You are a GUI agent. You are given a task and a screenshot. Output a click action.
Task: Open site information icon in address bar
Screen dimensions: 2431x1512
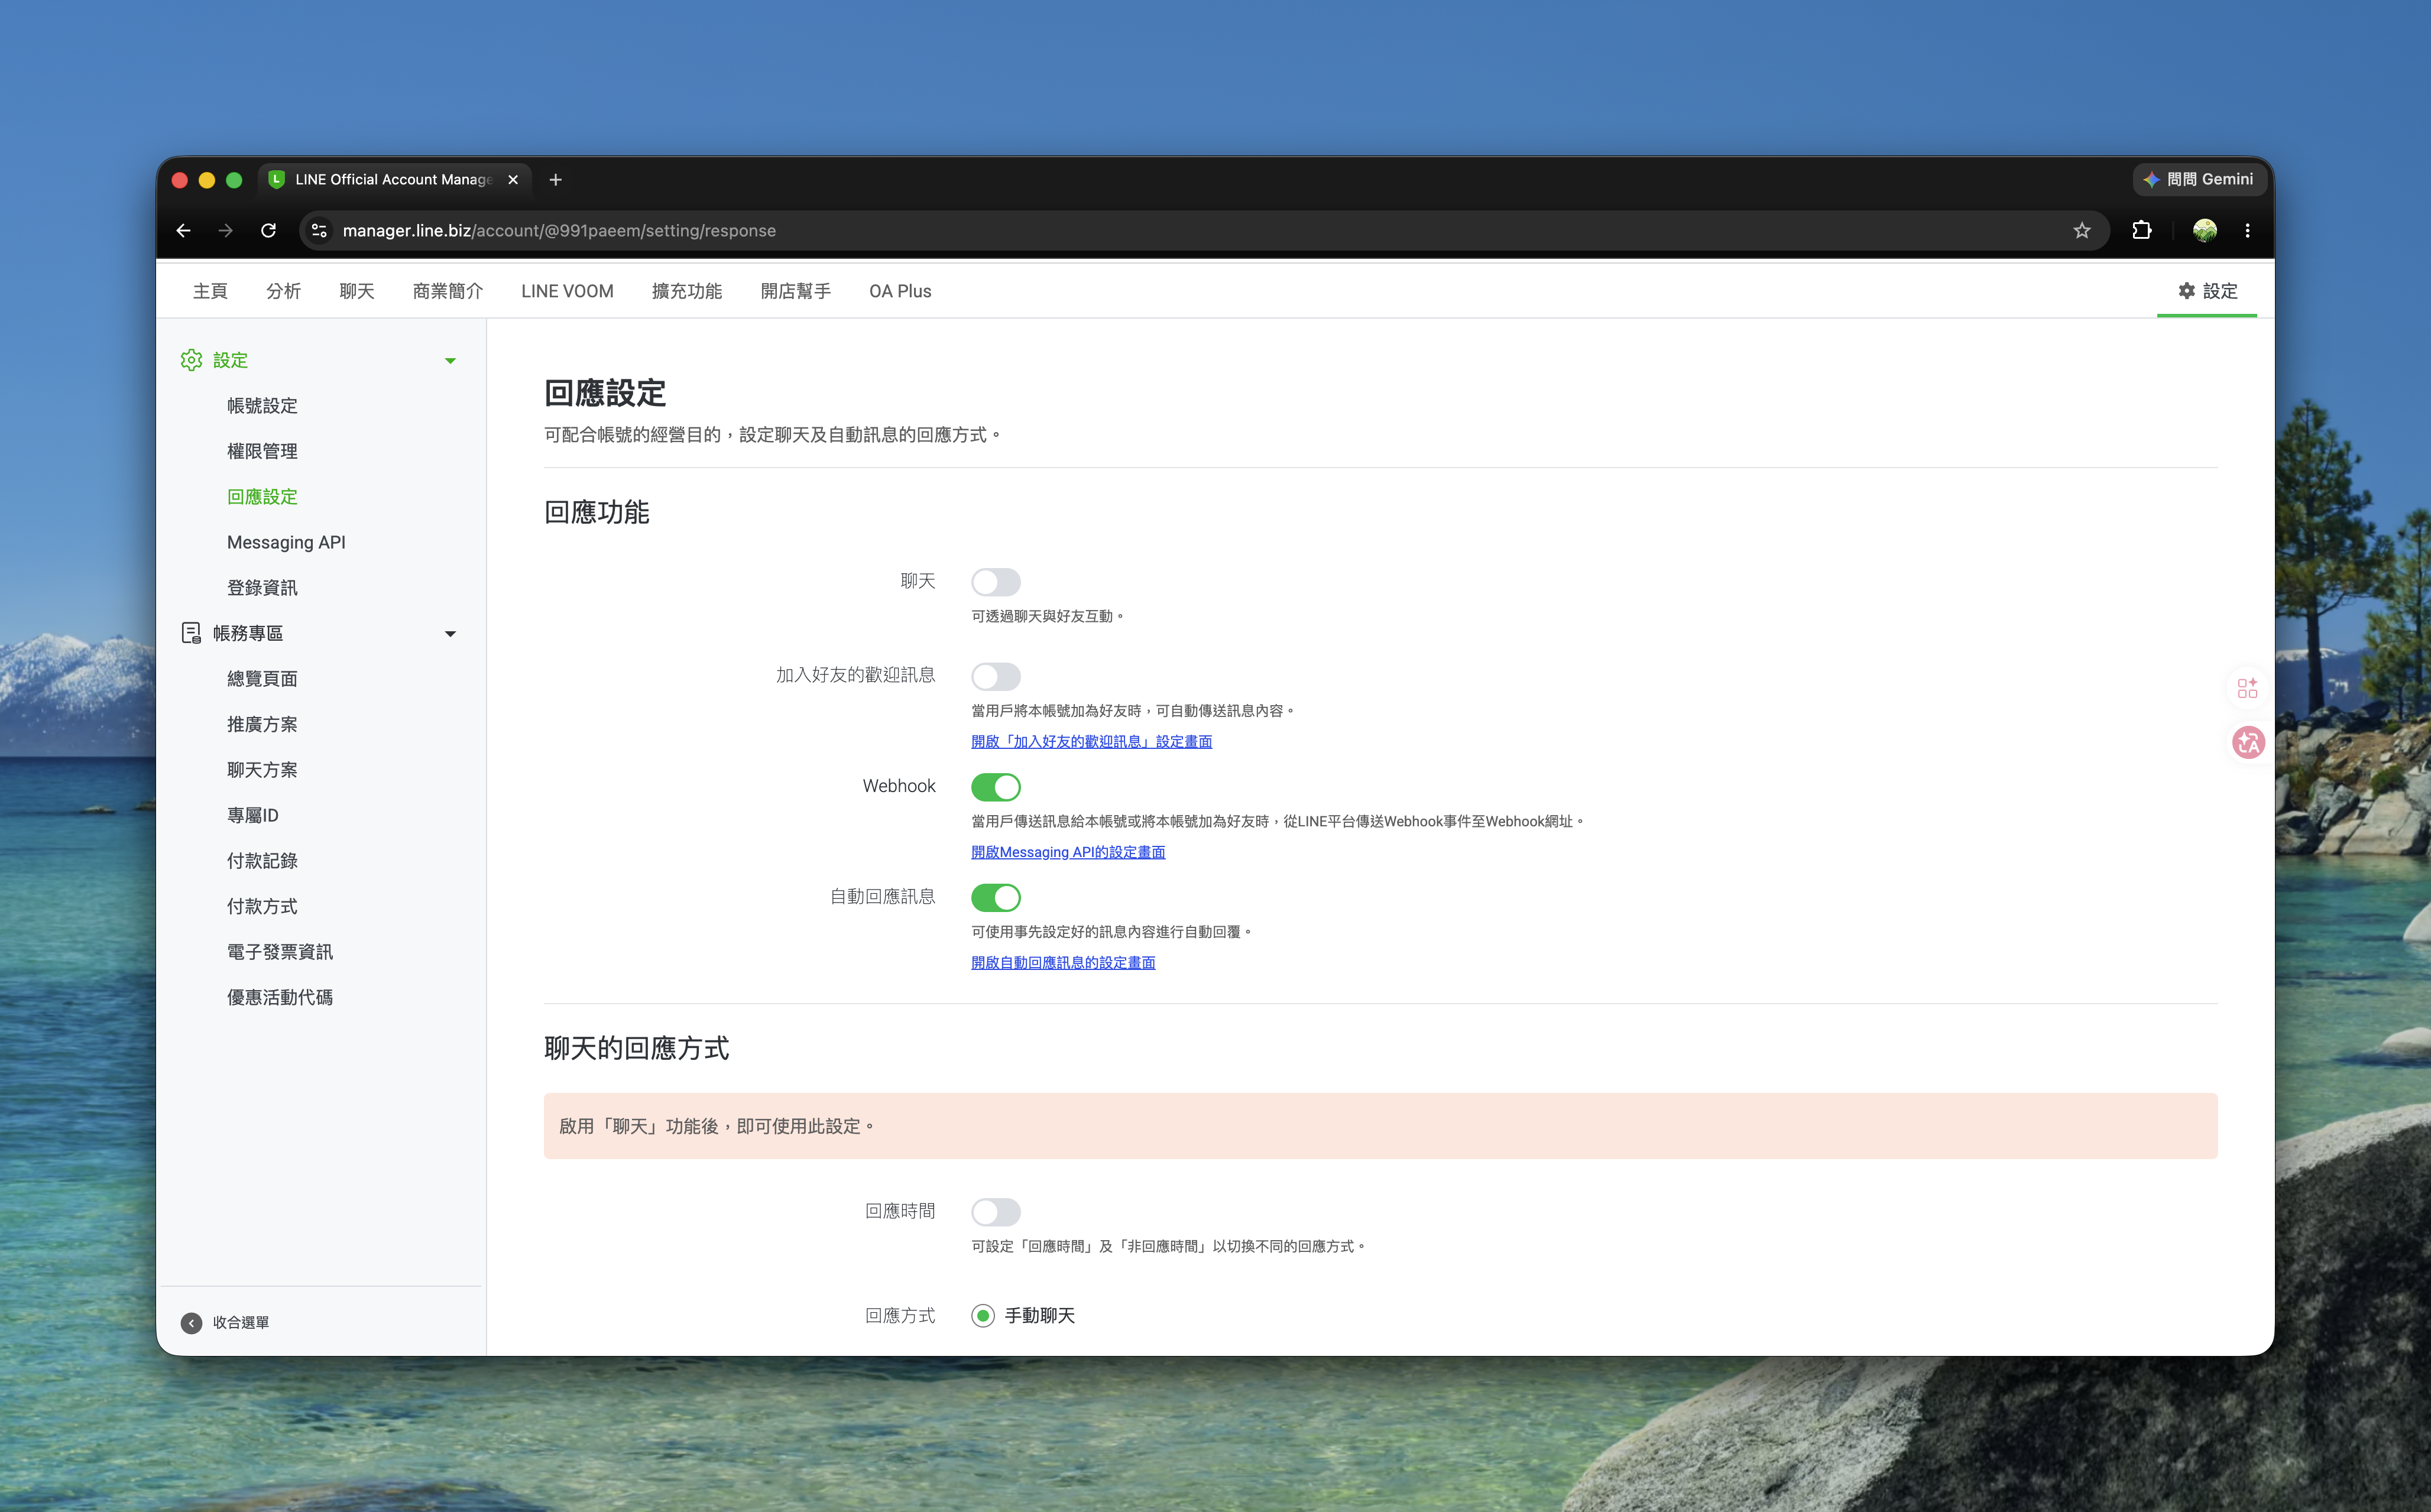[x=319, y=230]
